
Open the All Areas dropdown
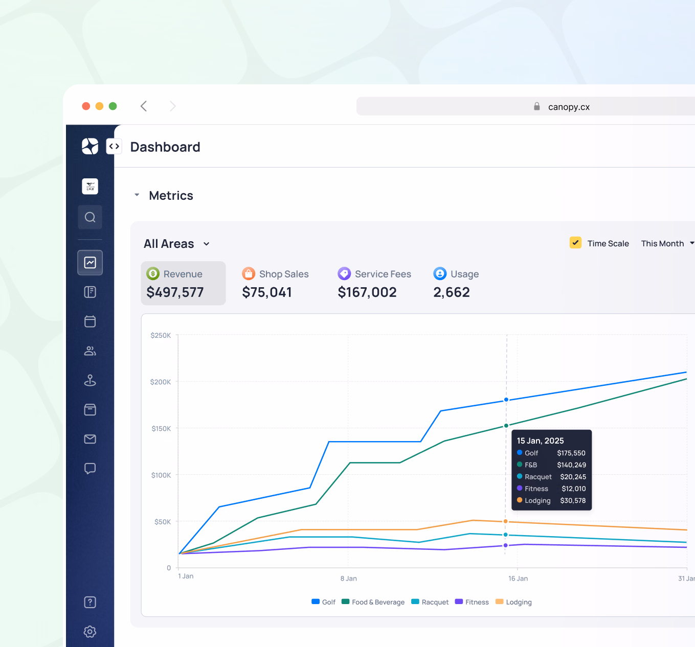coord(177,244)
